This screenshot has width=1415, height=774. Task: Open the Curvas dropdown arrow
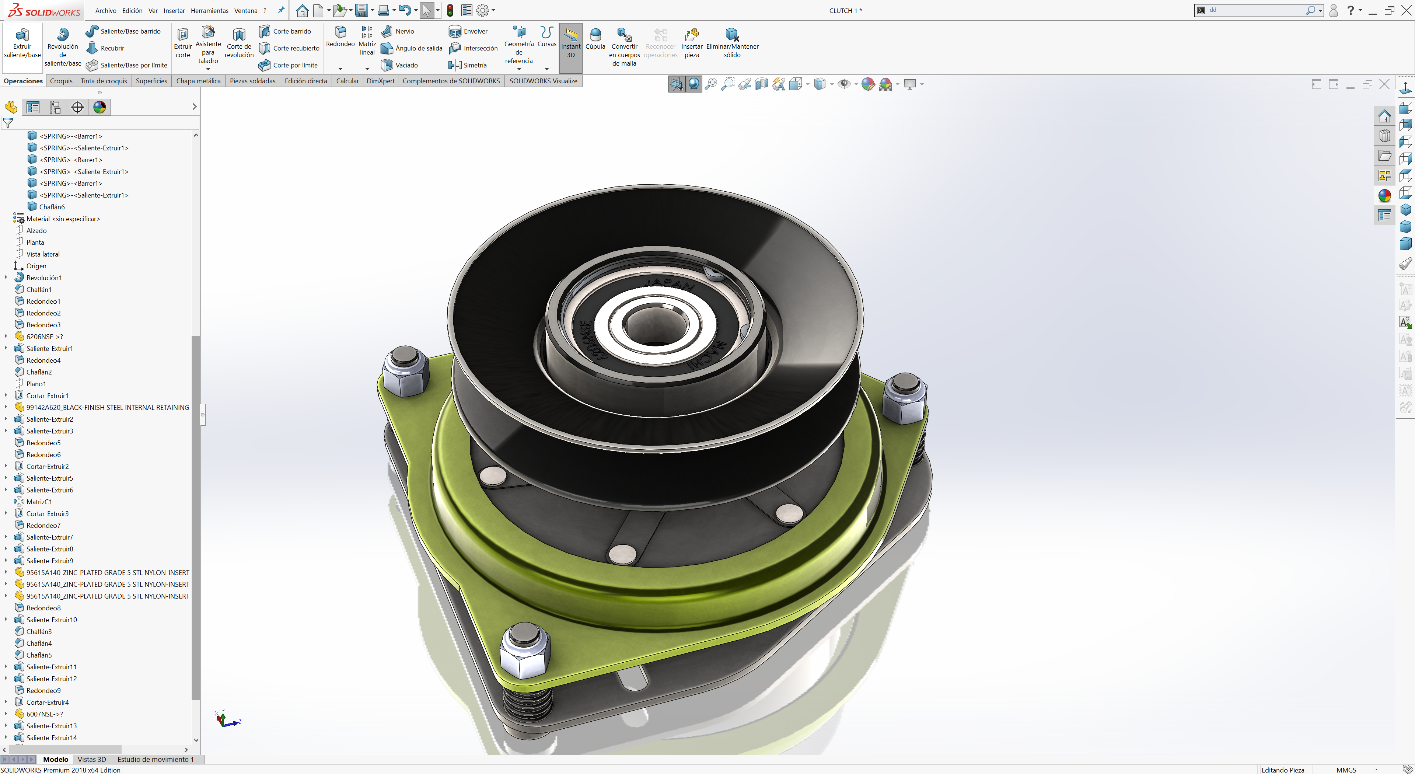pyautogui.click(x=546, y=69)
